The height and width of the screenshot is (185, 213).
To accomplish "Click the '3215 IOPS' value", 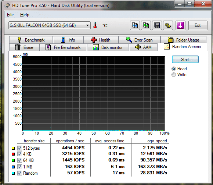I will tap(73, 154).
